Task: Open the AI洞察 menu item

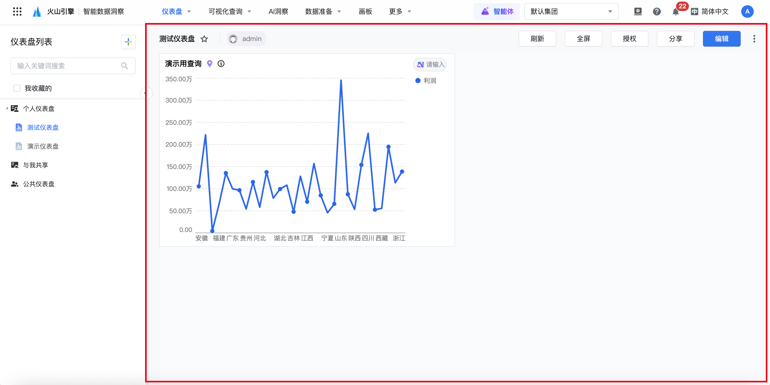Action: click(278, 12)
